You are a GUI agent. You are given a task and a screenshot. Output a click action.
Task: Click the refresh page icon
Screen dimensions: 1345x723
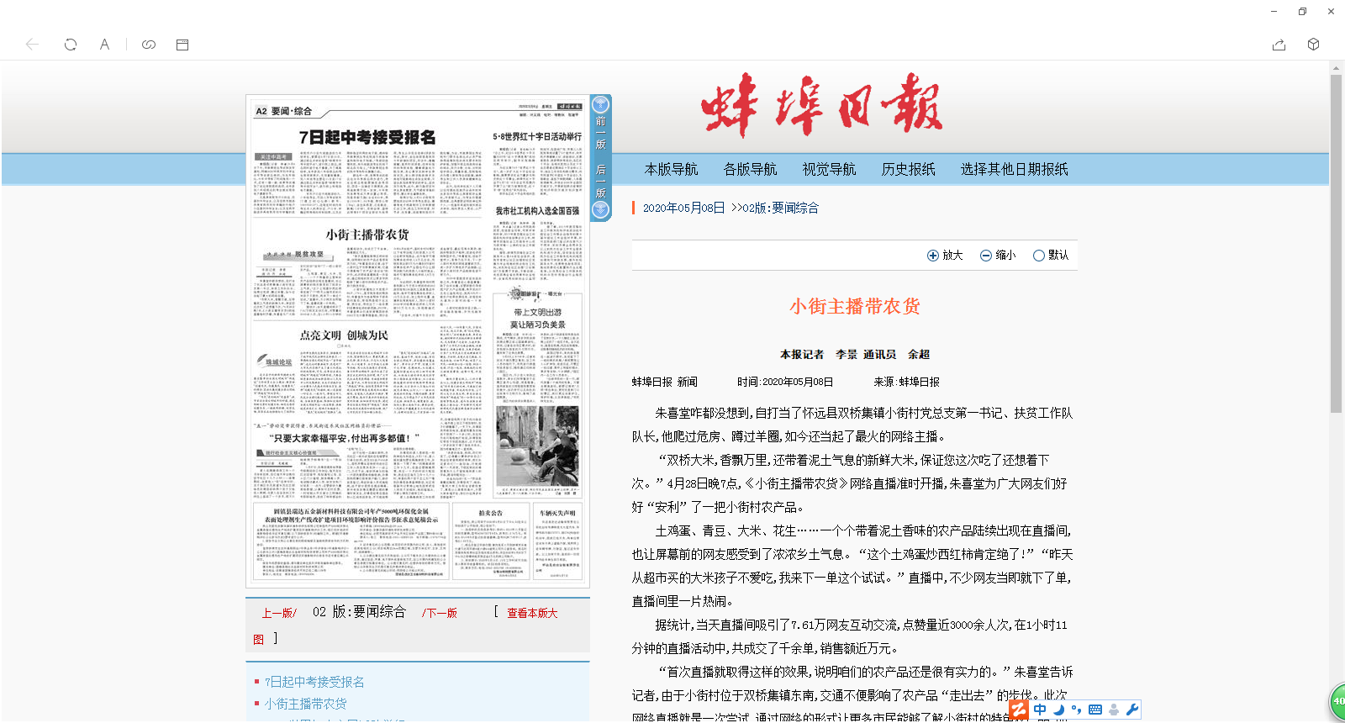(71, 45)
